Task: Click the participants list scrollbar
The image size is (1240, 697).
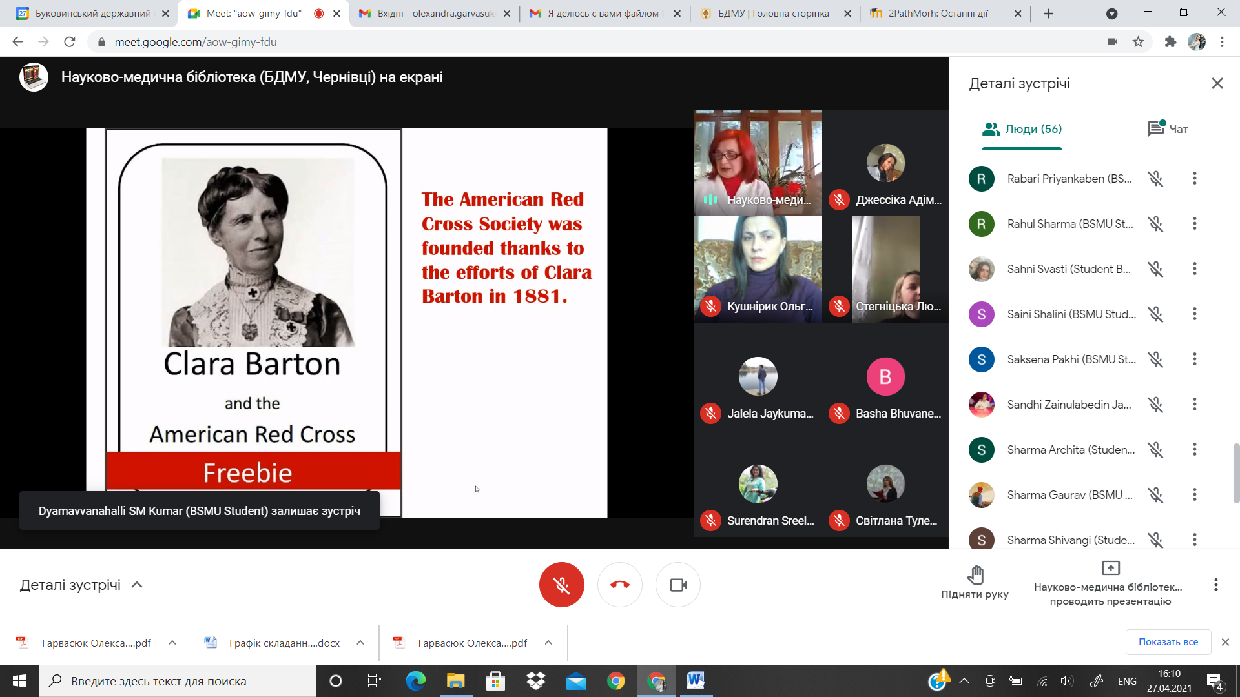Action: pyautogui.click(x=1236, y=472)
